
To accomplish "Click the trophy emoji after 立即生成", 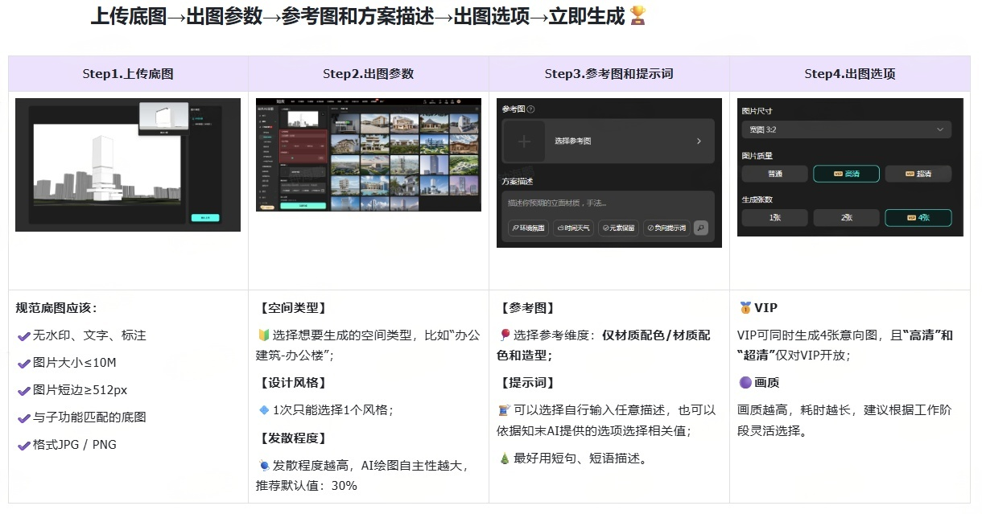I will [x=637, y=16].
